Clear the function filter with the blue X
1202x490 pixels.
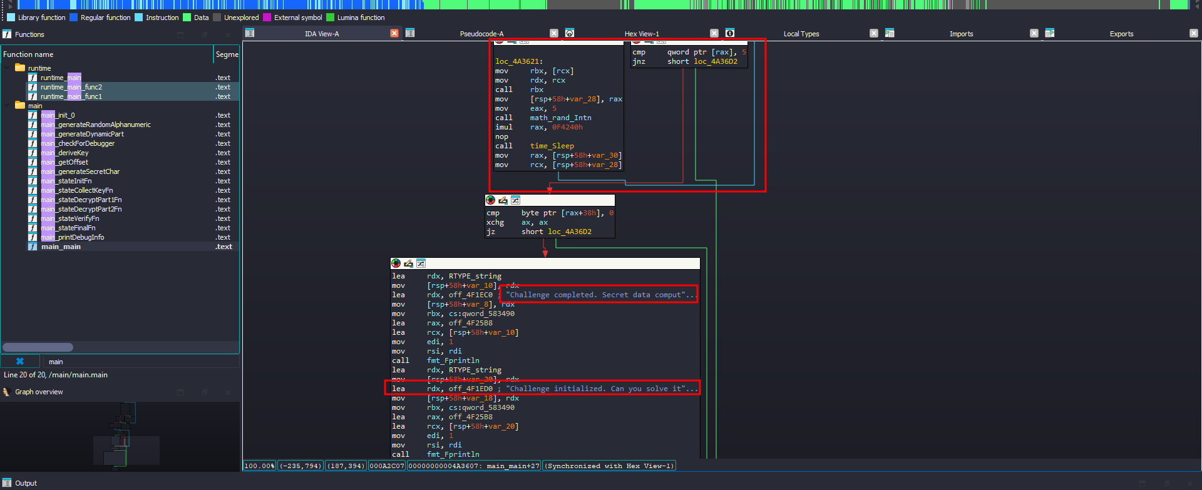(20, 361)
